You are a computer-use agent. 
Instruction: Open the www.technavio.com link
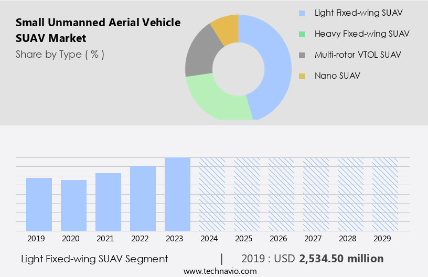(220, 271)
